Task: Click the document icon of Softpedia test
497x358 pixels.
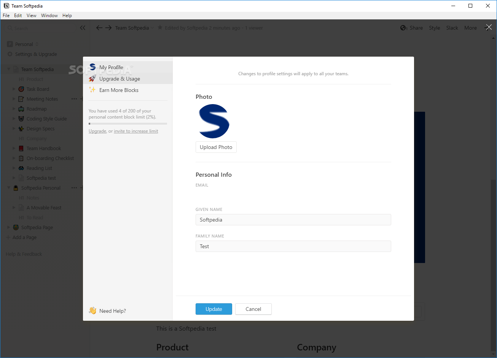Action: (21, 178)
